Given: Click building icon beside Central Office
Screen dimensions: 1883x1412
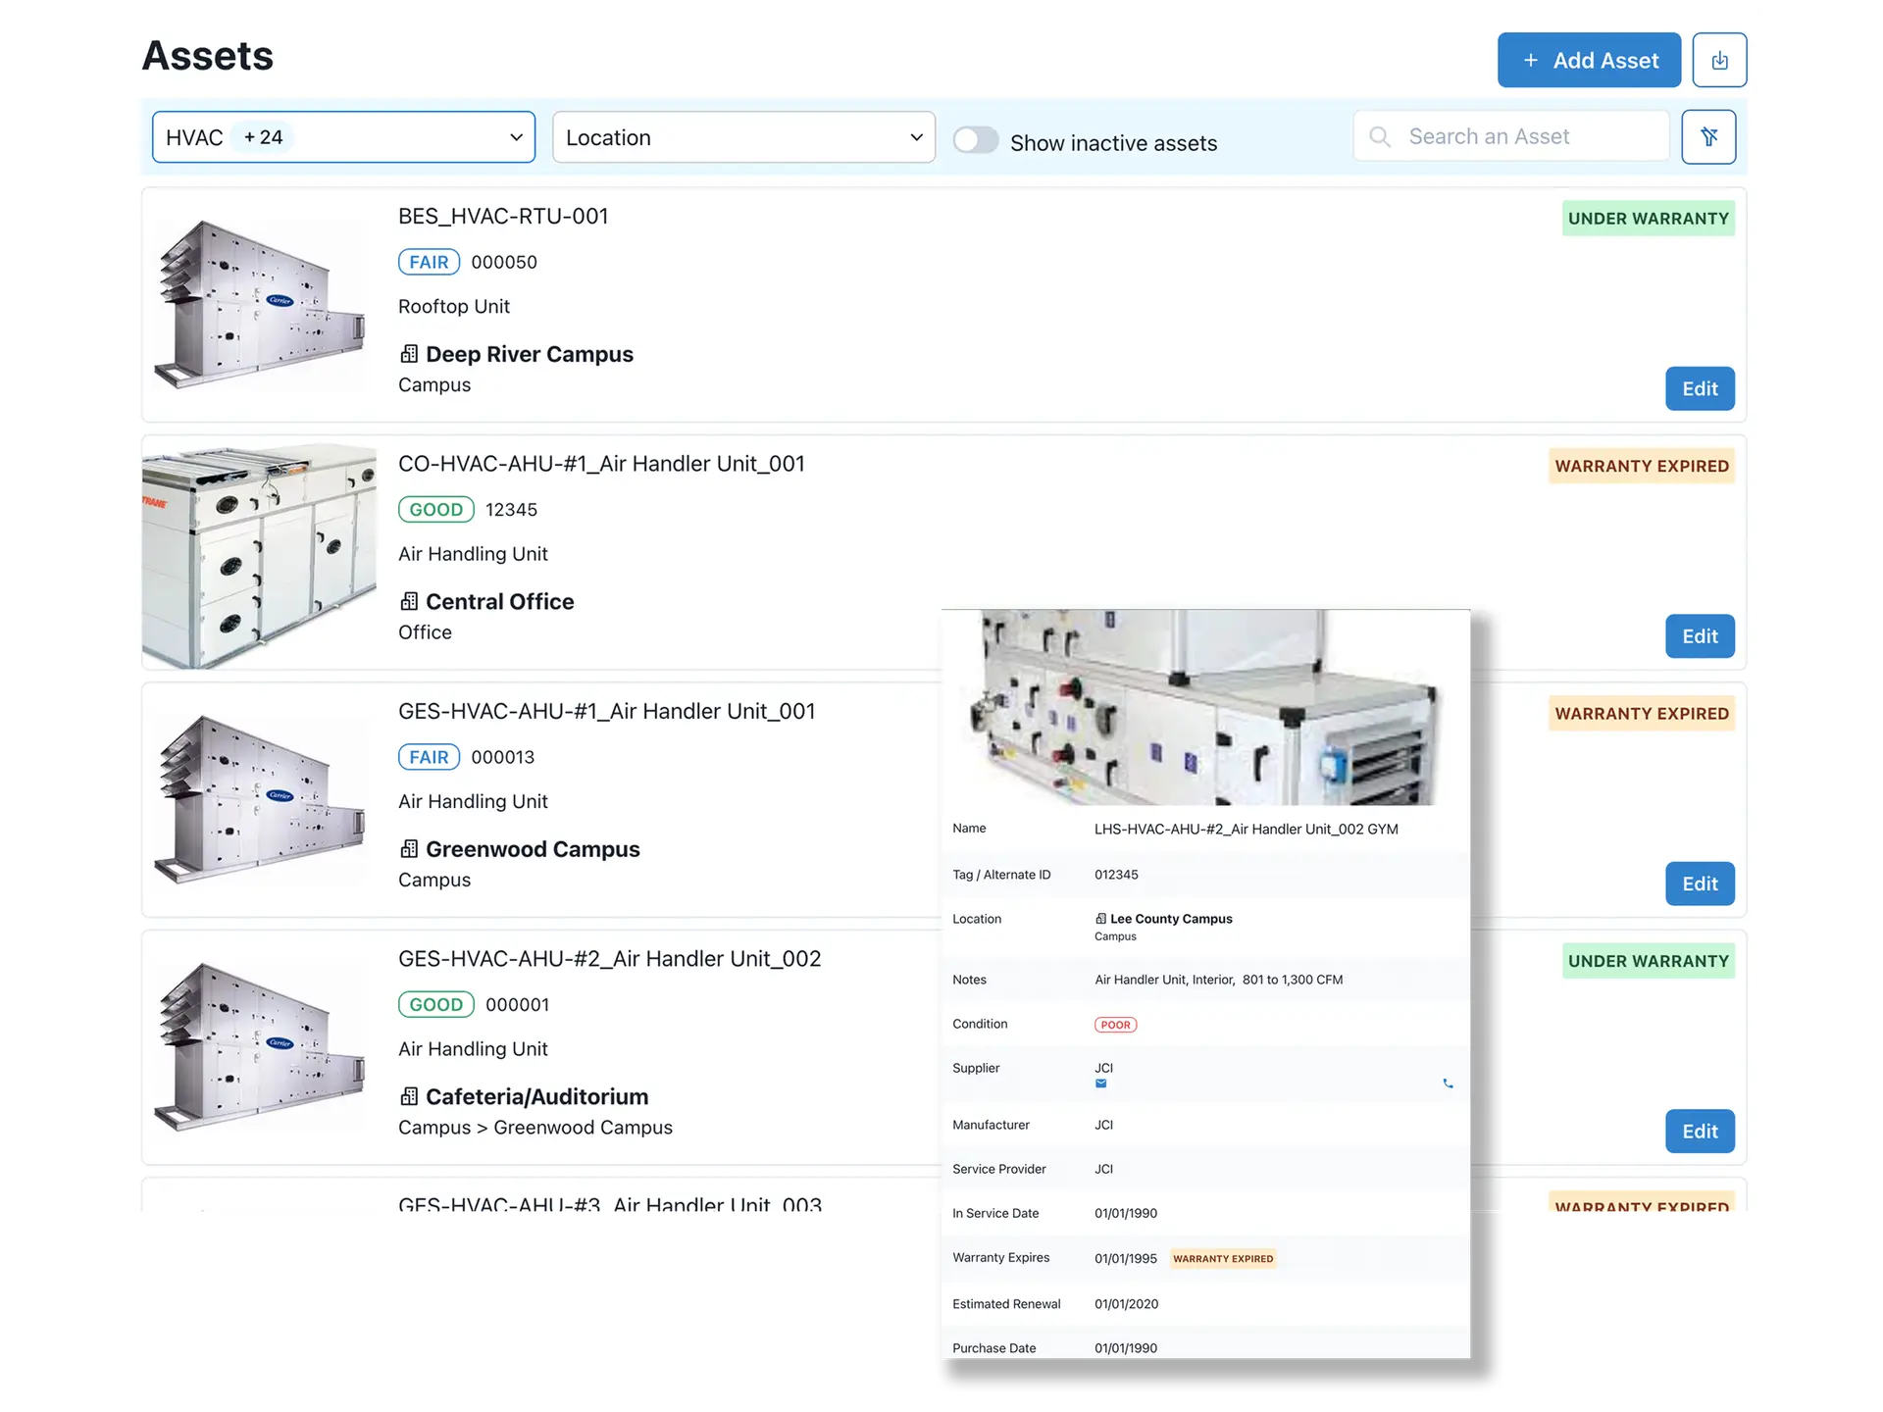Looking at the screenshot, I should 409,601.
